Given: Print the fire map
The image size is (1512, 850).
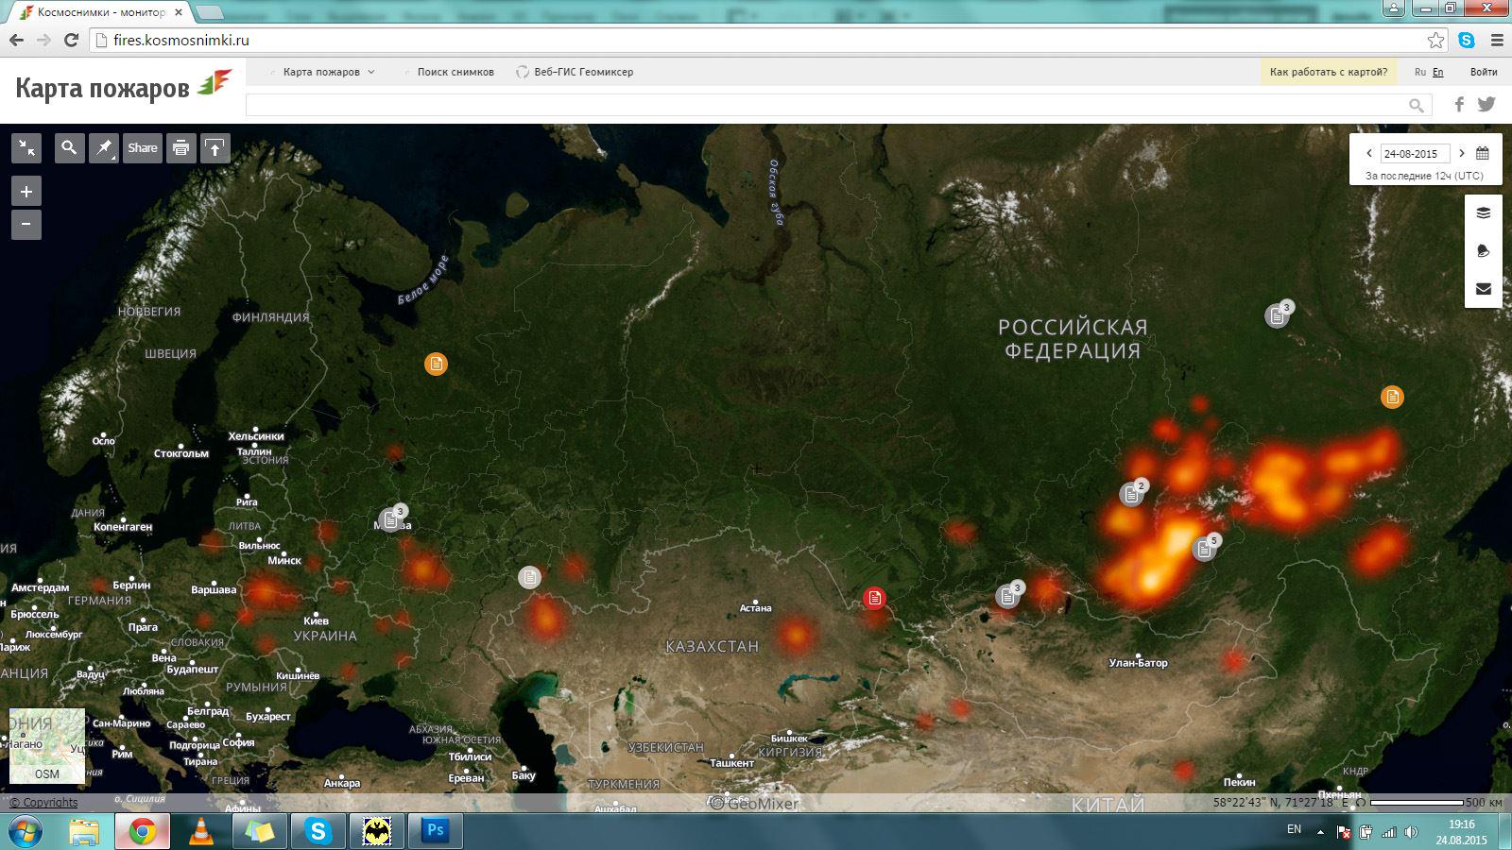Looking at the screenshot, I should pos(181,148).
